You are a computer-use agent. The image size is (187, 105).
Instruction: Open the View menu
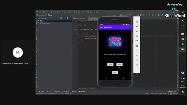[x=48, y=12]
